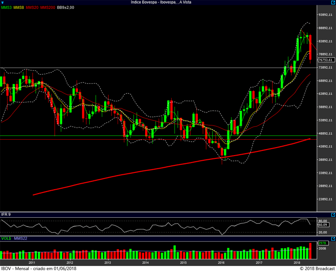Click the IFR 9 indicator title
336x271 pixels.
(x=6, y=214)
